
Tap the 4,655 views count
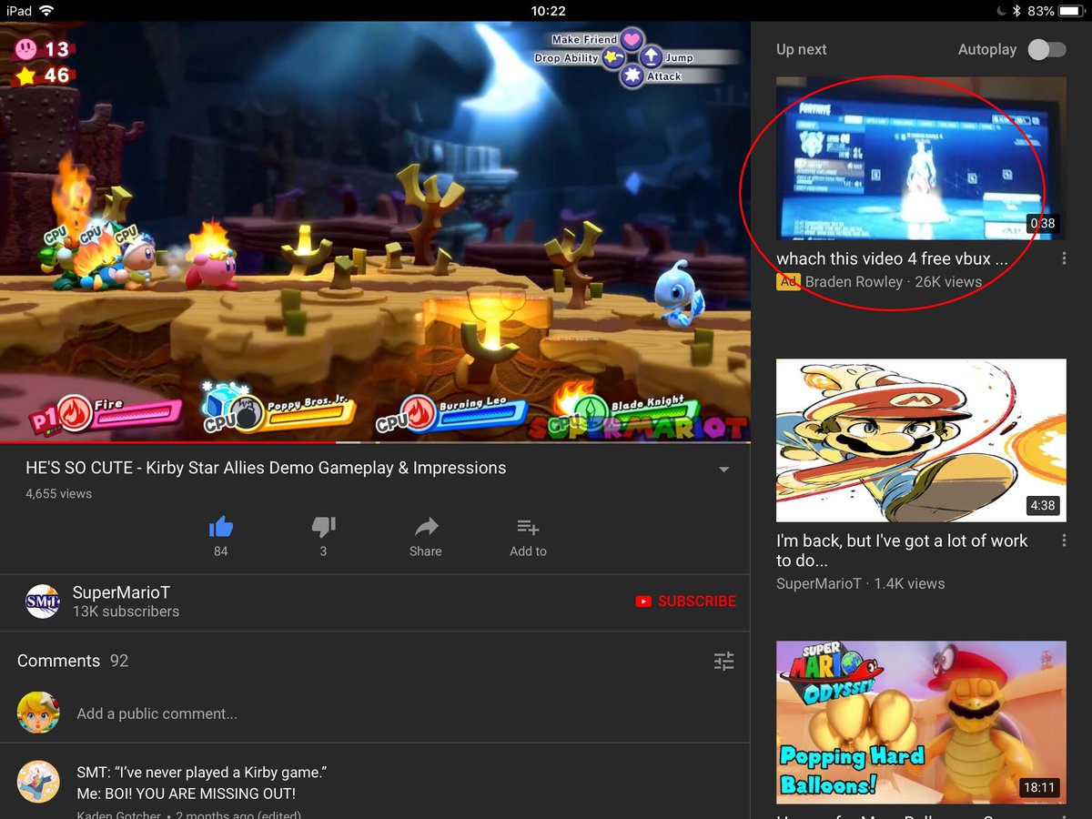point(58,494)
